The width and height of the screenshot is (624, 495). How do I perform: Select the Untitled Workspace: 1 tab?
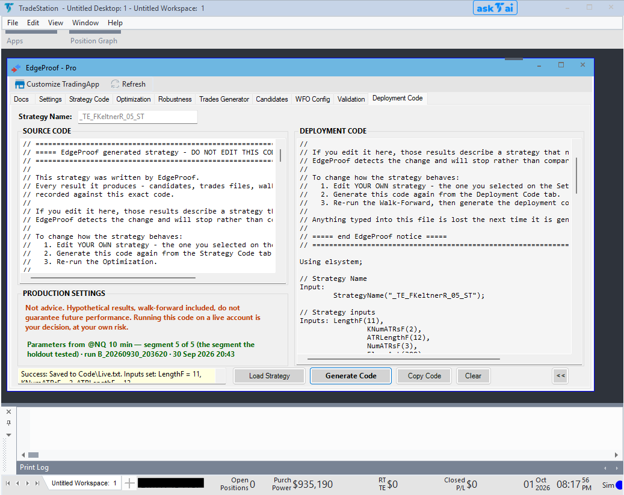click(x=84, y=483)
